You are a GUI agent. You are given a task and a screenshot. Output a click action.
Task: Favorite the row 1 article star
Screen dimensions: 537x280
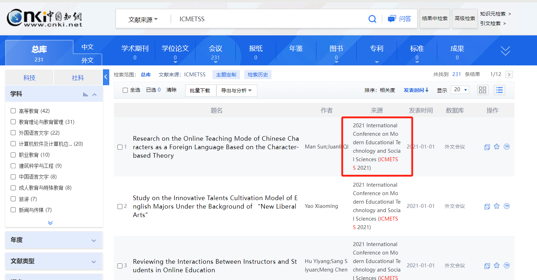coord(497,146)
